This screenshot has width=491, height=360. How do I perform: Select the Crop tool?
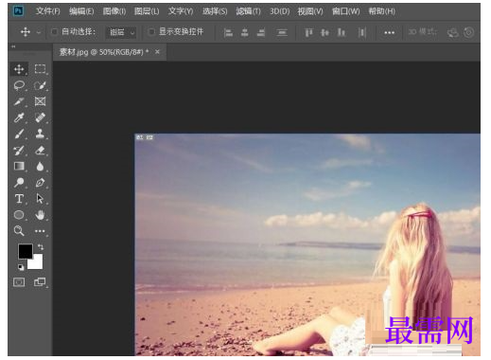(x=19, y=101)
